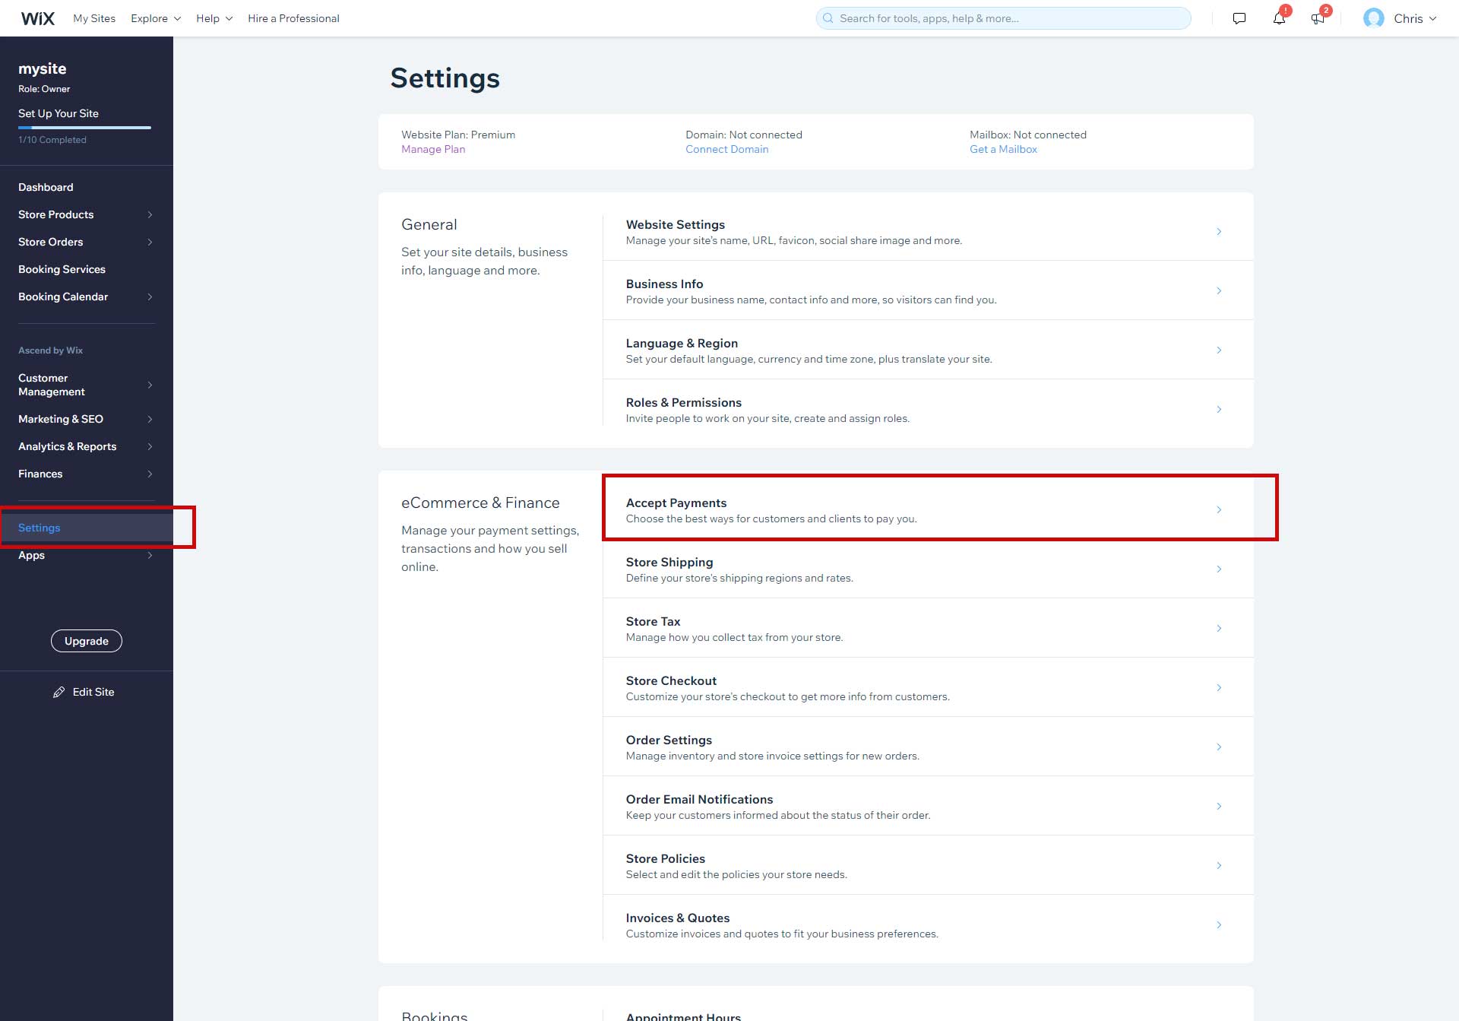This screenshot has height=1021, width=1459.
Task: Open the chat messages icon
Action: (1239, 18)
